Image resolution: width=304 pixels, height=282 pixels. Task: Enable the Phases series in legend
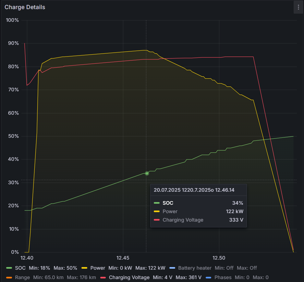point(223,277)
